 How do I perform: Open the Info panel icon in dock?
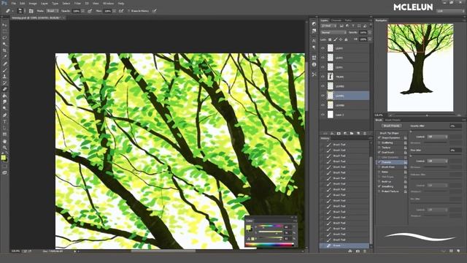tap(314, 64)
